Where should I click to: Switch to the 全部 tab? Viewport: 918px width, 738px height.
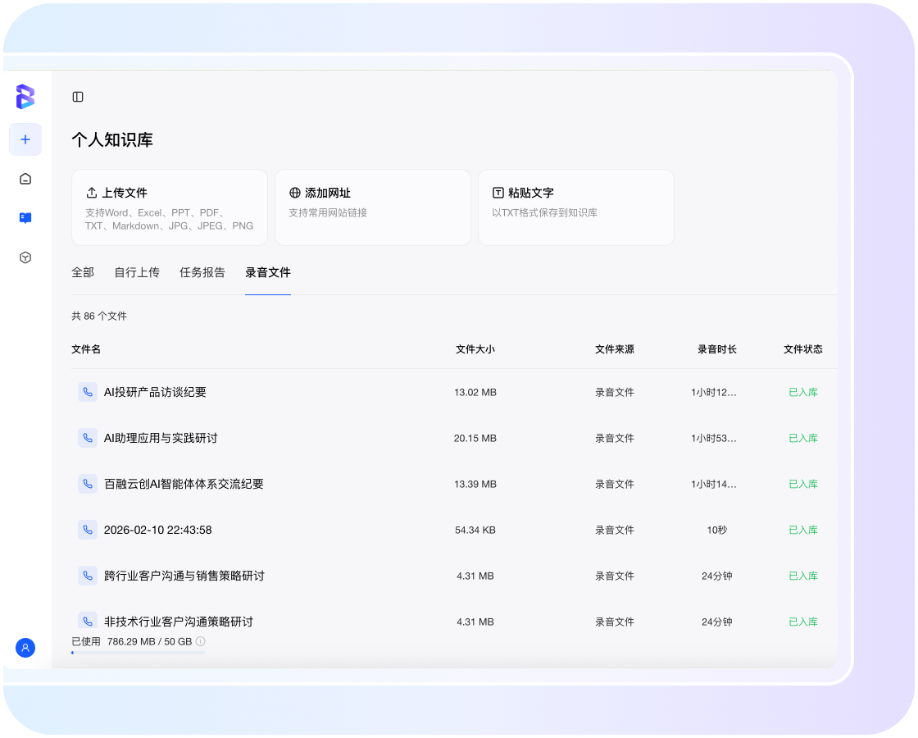83,272
